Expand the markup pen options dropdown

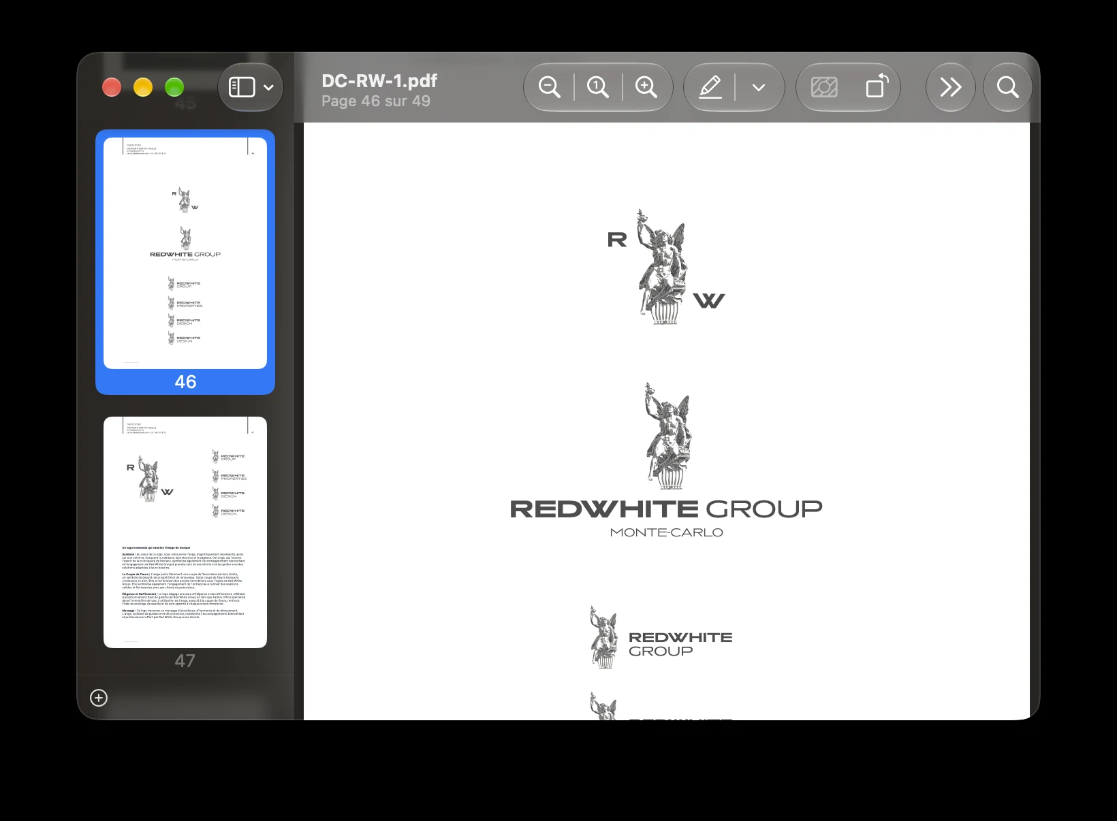759,87
